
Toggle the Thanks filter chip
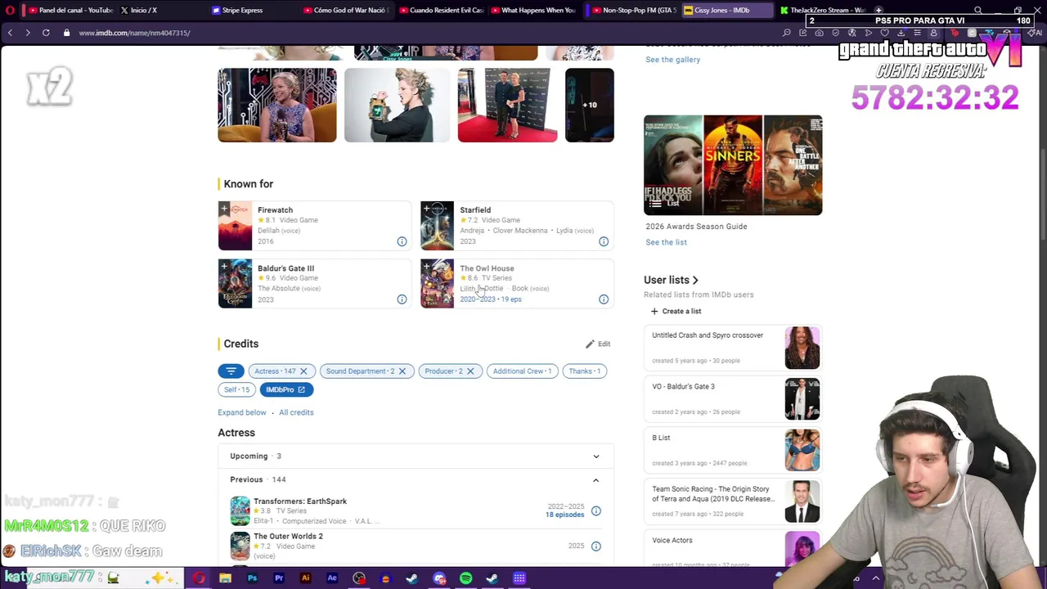[584, 371]
